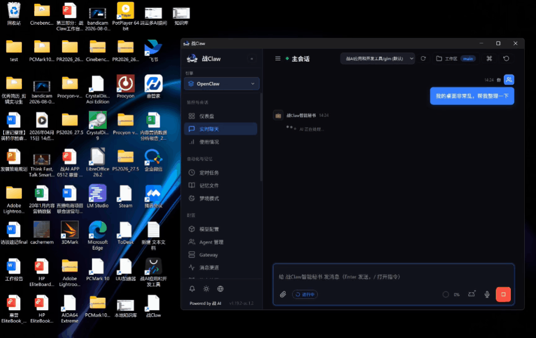This screenshot has height=338, width=536.
Task: Go to 定时任务 scheduled tasks
Action: point(220,173)
